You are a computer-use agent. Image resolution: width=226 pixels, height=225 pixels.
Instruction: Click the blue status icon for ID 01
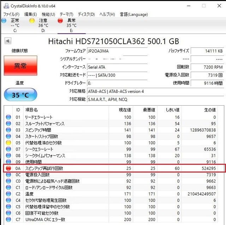(8, 117)
